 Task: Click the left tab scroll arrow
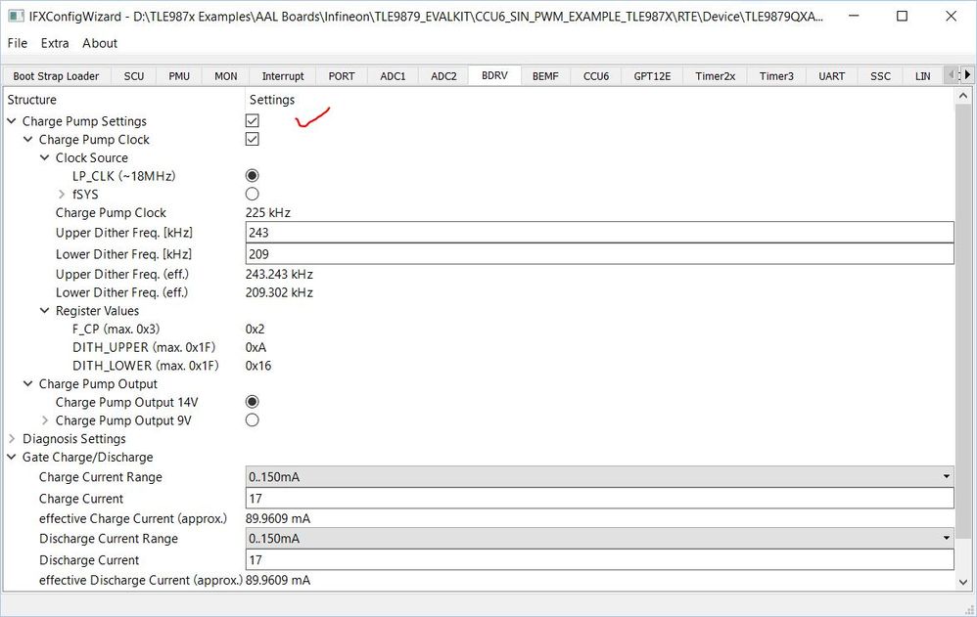pos(951,74)
